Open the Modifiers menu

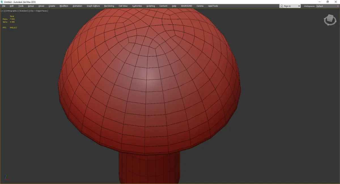(64, 6)
